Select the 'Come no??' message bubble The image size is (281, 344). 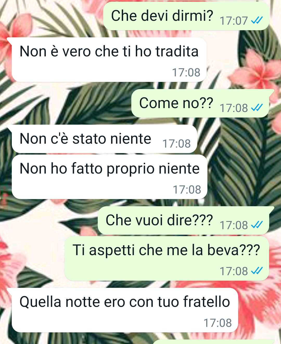200,103
